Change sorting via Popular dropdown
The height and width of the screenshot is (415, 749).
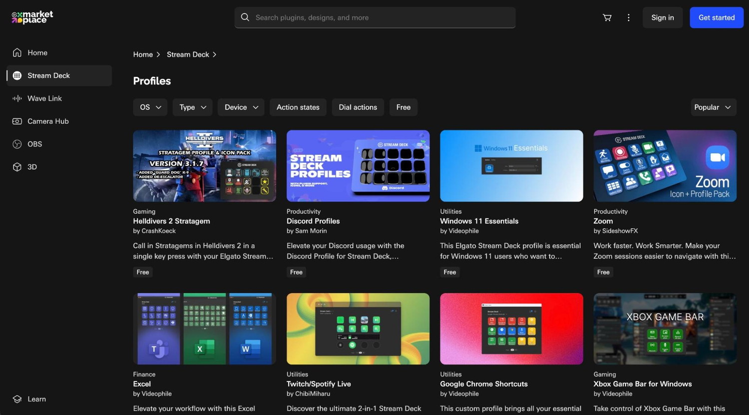[x=713, y=107]
